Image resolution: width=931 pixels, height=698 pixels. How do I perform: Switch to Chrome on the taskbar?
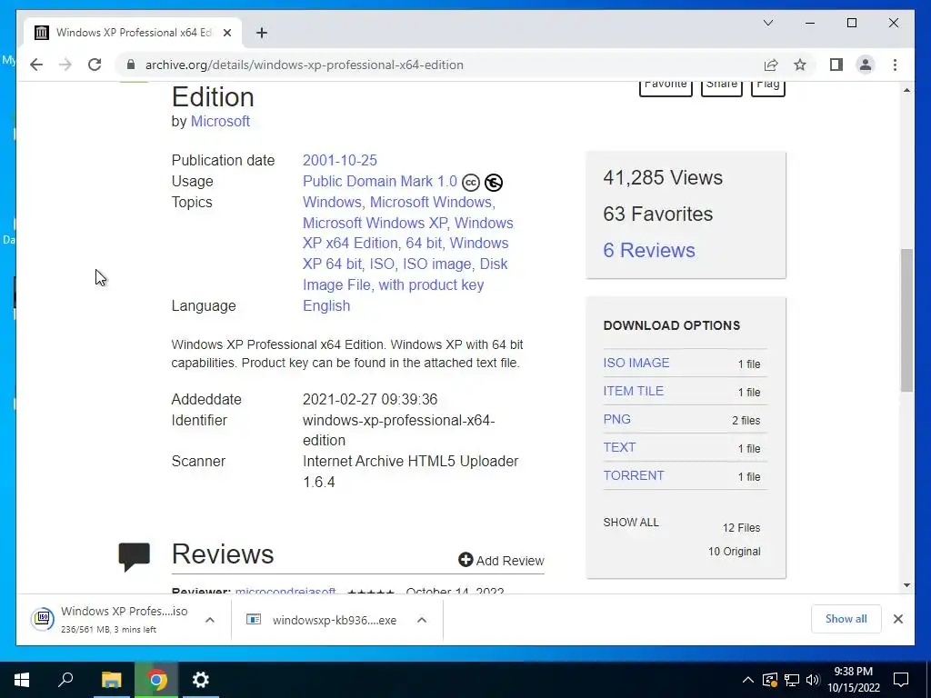click(x=156, y=680)
